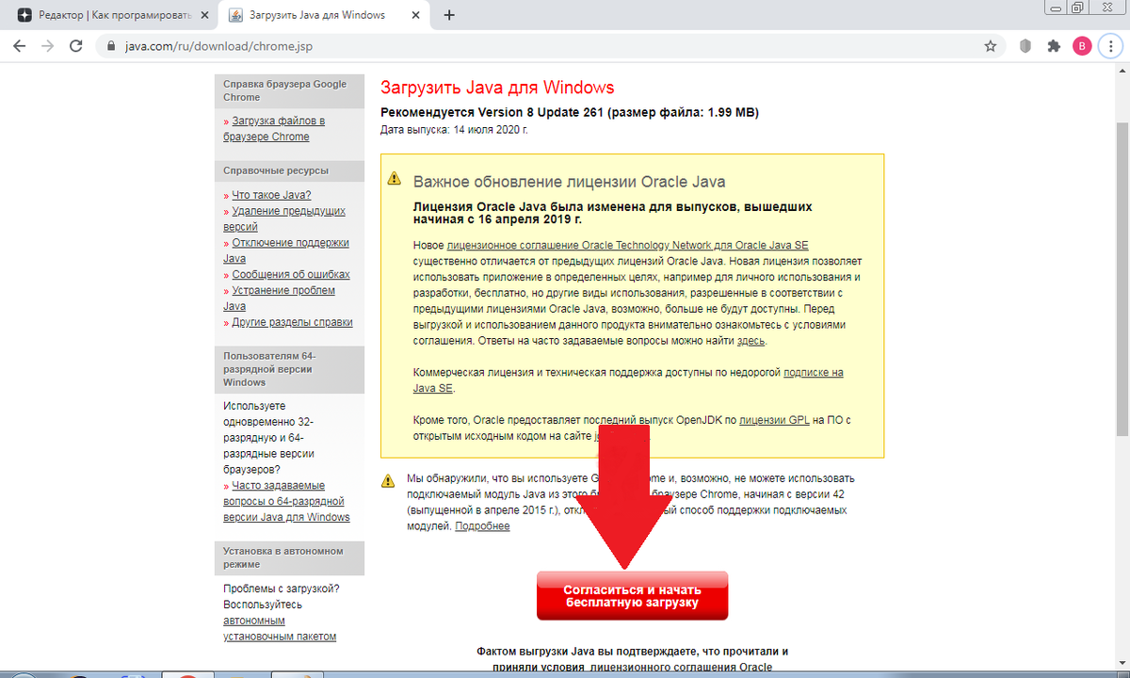Close the Редактор tab
Image resolution: width=1130 pixels, height=678 pixels.
(203, 16)
